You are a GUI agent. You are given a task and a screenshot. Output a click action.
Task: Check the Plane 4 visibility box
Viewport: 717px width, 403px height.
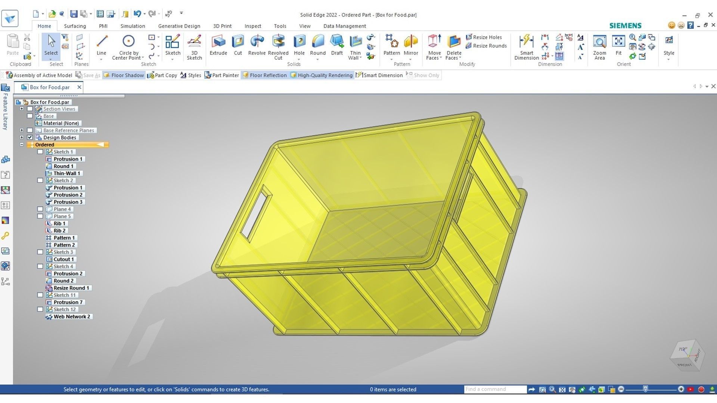40,209
